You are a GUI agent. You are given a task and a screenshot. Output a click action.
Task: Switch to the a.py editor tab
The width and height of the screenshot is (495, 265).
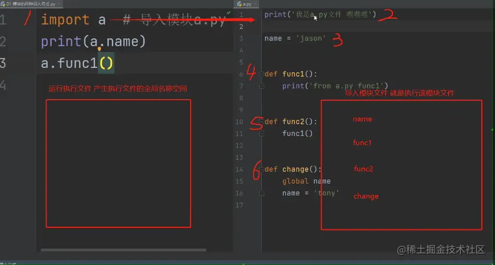(246, 4)
